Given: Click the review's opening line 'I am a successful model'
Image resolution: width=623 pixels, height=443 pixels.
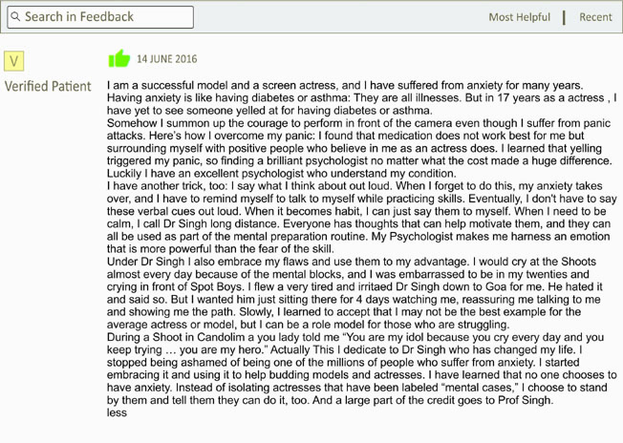Looking at the screenshot, I should click(345, 85).
